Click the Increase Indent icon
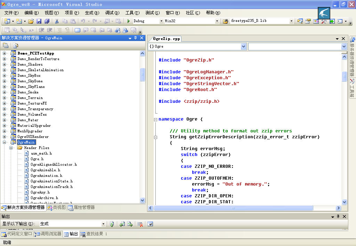 [49, 30]
